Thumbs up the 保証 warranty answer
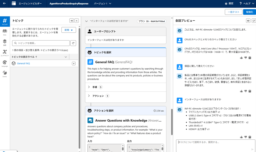 [241, 91]
